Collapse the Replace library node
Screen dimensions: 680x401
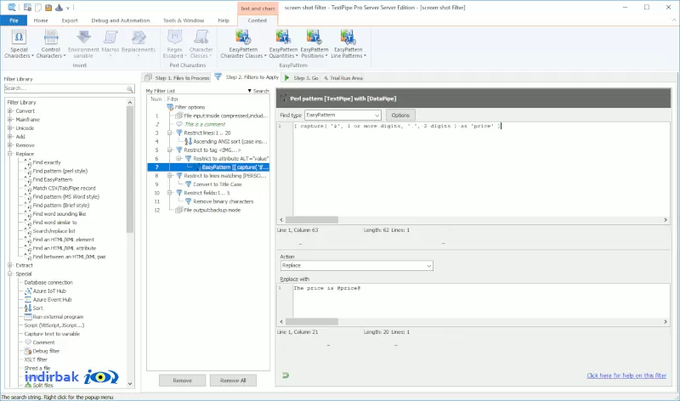tap(10, 154)
